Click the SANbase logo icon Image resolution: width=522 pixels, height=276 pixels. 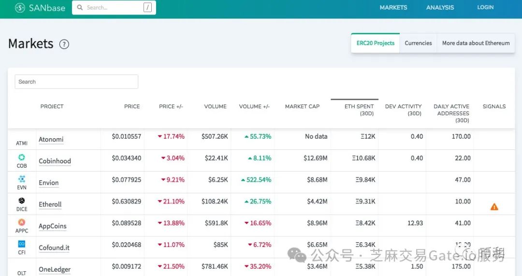click(20, 8)
